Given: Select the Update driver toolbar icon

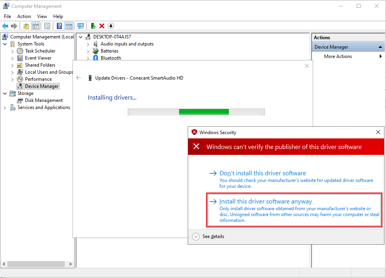Looking at the screenshot, I should click(x=93, y=26).
